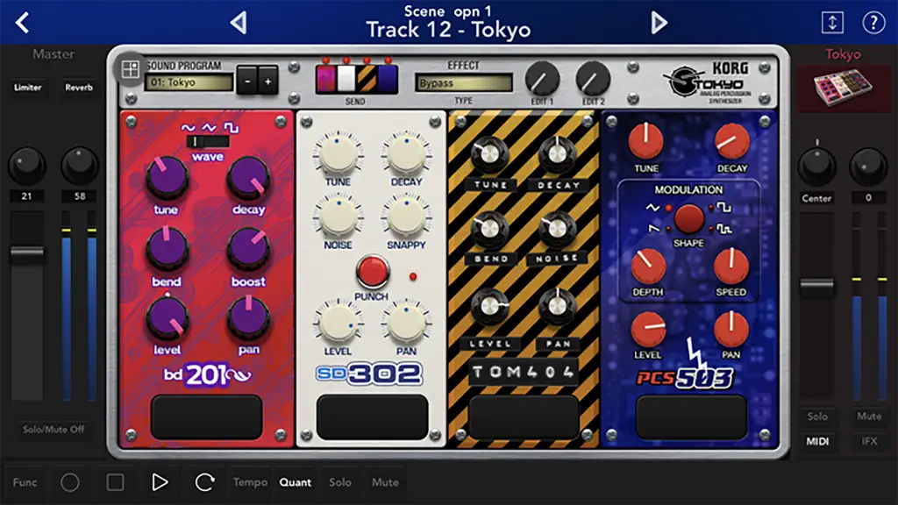Switch to the previous track with left triangle
Image resolution: width=898 pixels, height=505 pixels.
point(239,23)
